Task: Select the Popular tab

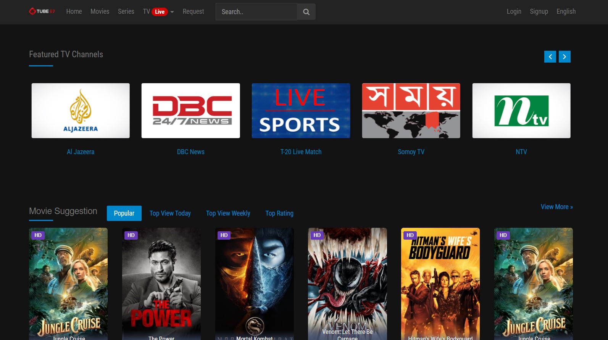Action: point(124,213)
